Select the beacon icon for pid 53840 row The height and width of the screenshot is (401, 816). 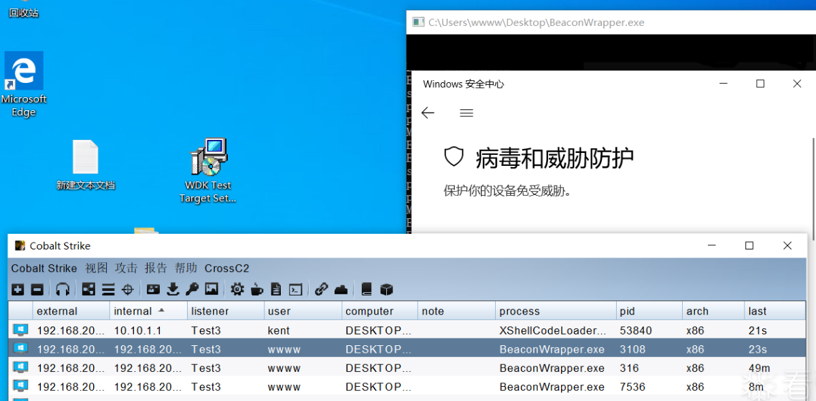pyautogui.click(x=20, y=330)
